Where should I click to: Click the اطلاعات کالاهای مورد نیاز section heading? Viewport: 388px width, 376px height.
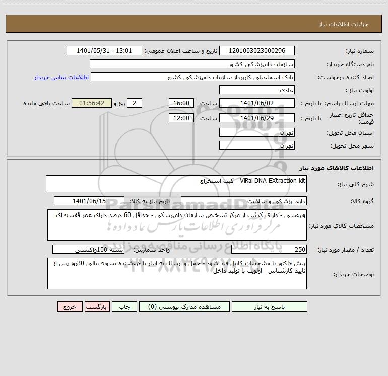337,168
